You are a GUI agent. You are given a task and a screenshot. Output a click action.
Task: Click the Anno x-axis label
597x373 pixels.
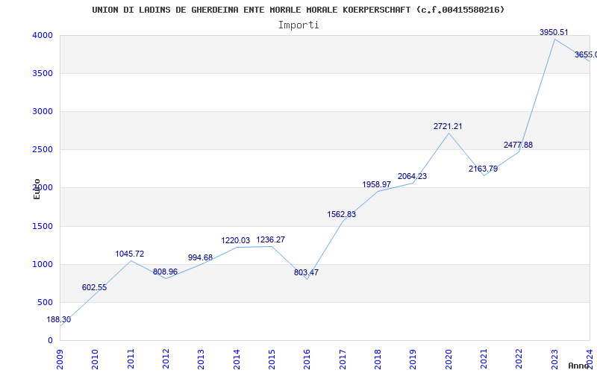point(579,366)
